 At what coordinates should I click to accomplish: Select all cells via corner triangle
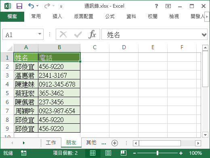tap(10, 48)
